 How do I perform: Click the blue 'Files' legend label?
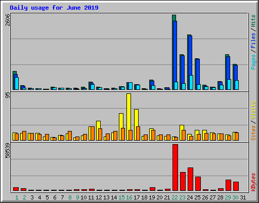pyautogui.click(x=253, y=41)
